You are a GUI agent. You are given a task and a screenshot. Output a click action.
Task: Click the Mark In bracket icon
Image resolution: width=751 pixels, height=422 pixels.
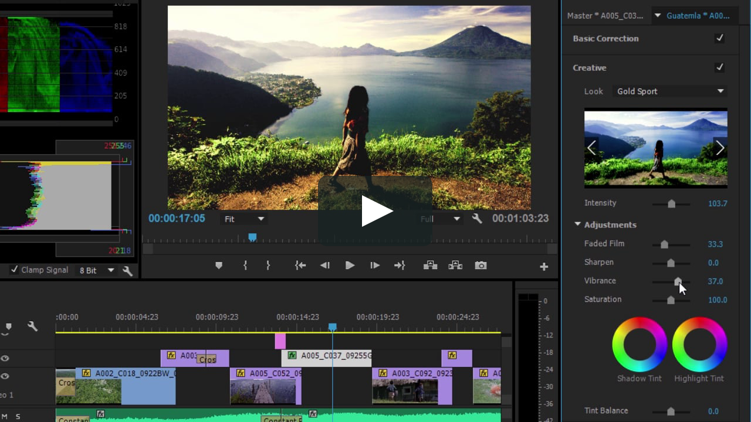(245, 266)
